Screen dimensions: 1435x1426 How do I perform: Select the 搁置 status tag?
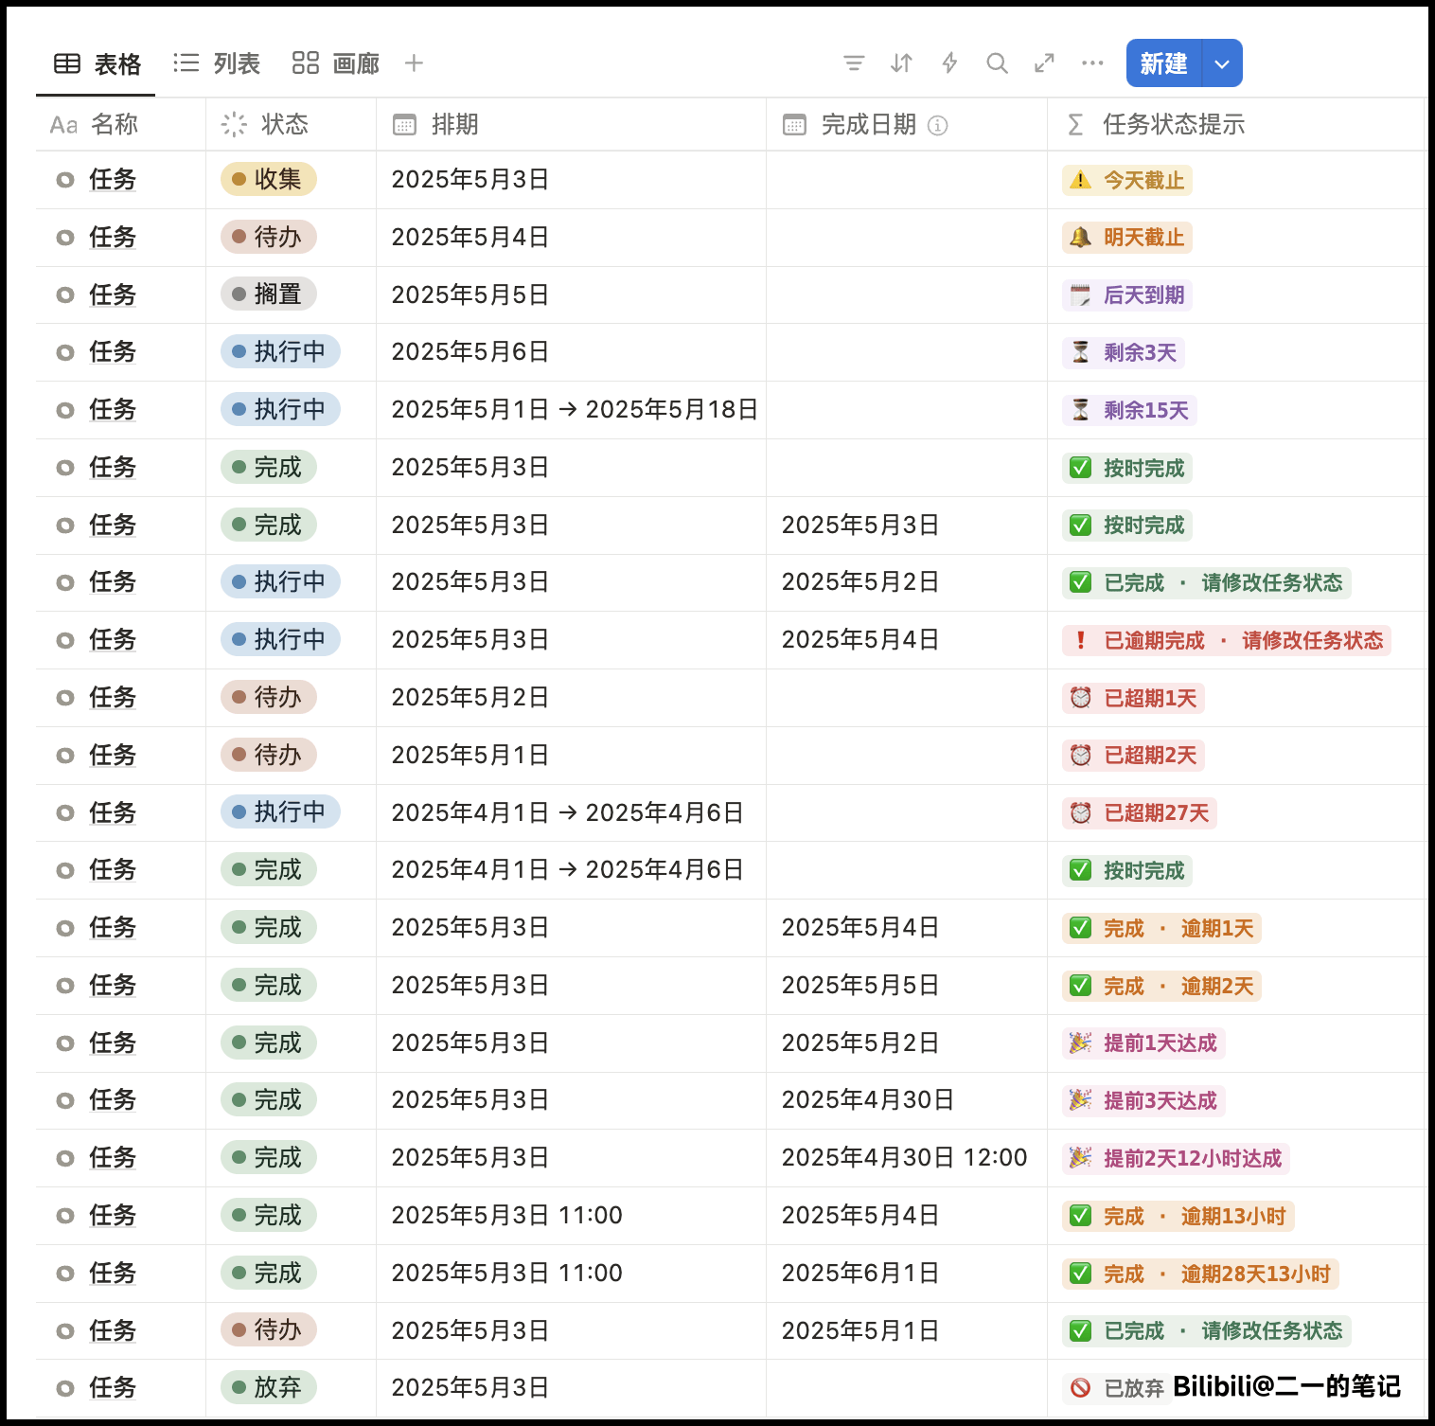click(269, 294)
